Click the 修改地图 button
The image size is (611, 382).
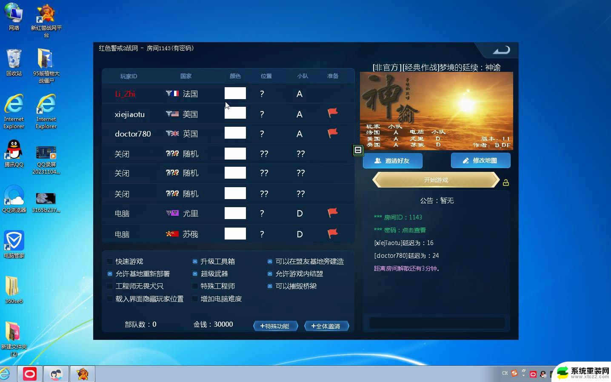pos(481,160)
